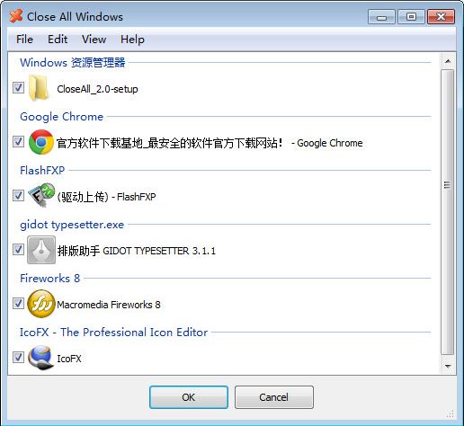Uncheck the IcoFX checkbox
This screenshot has height=426, width=464.
click(x=18, y=357)
